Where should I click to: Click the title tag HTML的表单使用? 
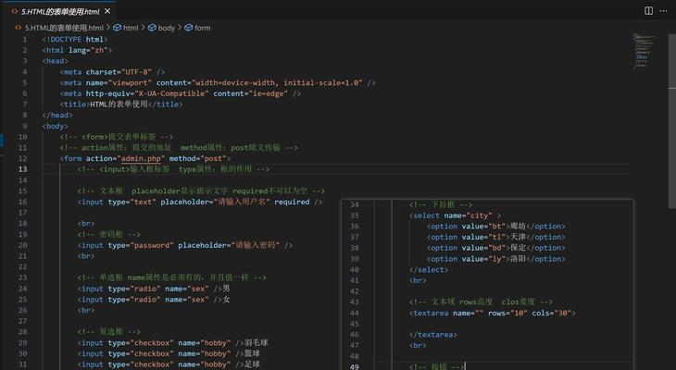click(x=121, y=105)
